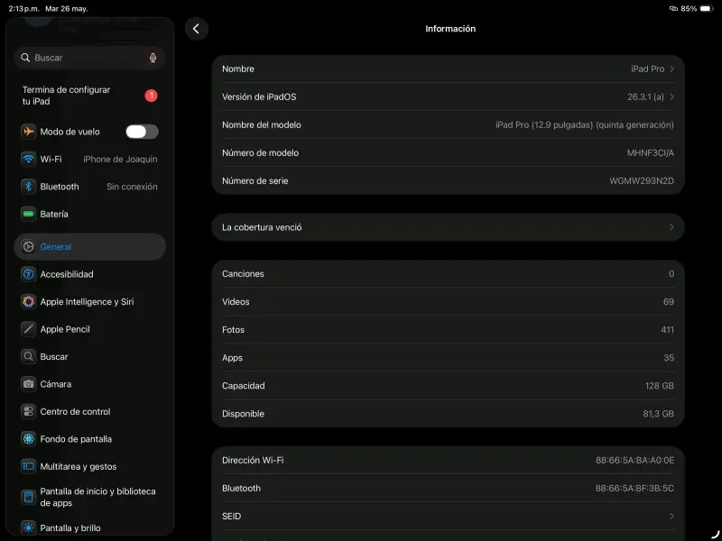Click the Fondo de pantalla flower icon

pos(29,439)
